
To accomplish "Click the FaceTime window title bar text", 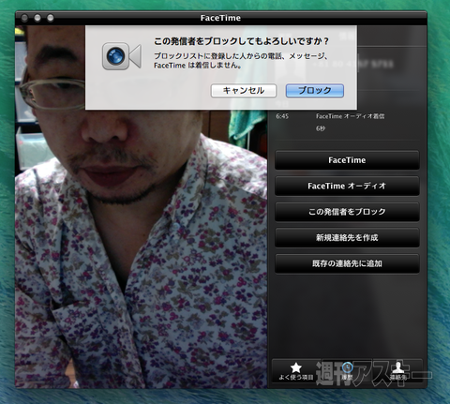I will click(x=220, y=18).
